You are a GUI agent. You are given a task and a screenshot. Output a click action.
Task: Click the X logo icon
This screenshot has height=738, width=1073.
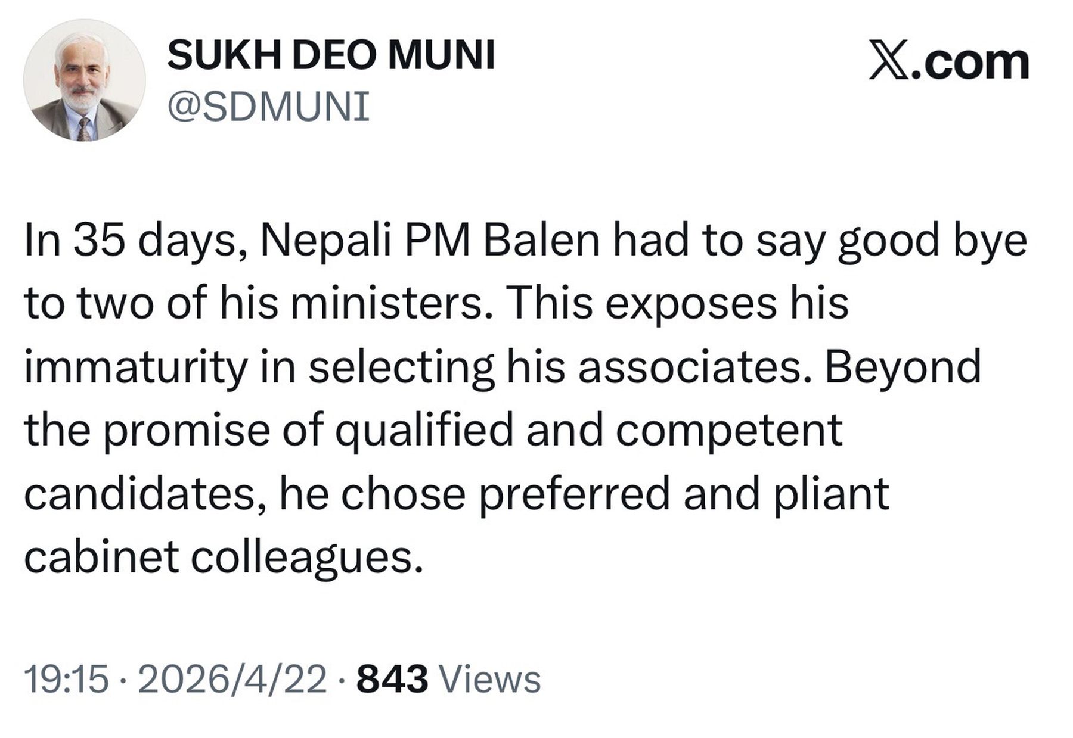point(886,60)
